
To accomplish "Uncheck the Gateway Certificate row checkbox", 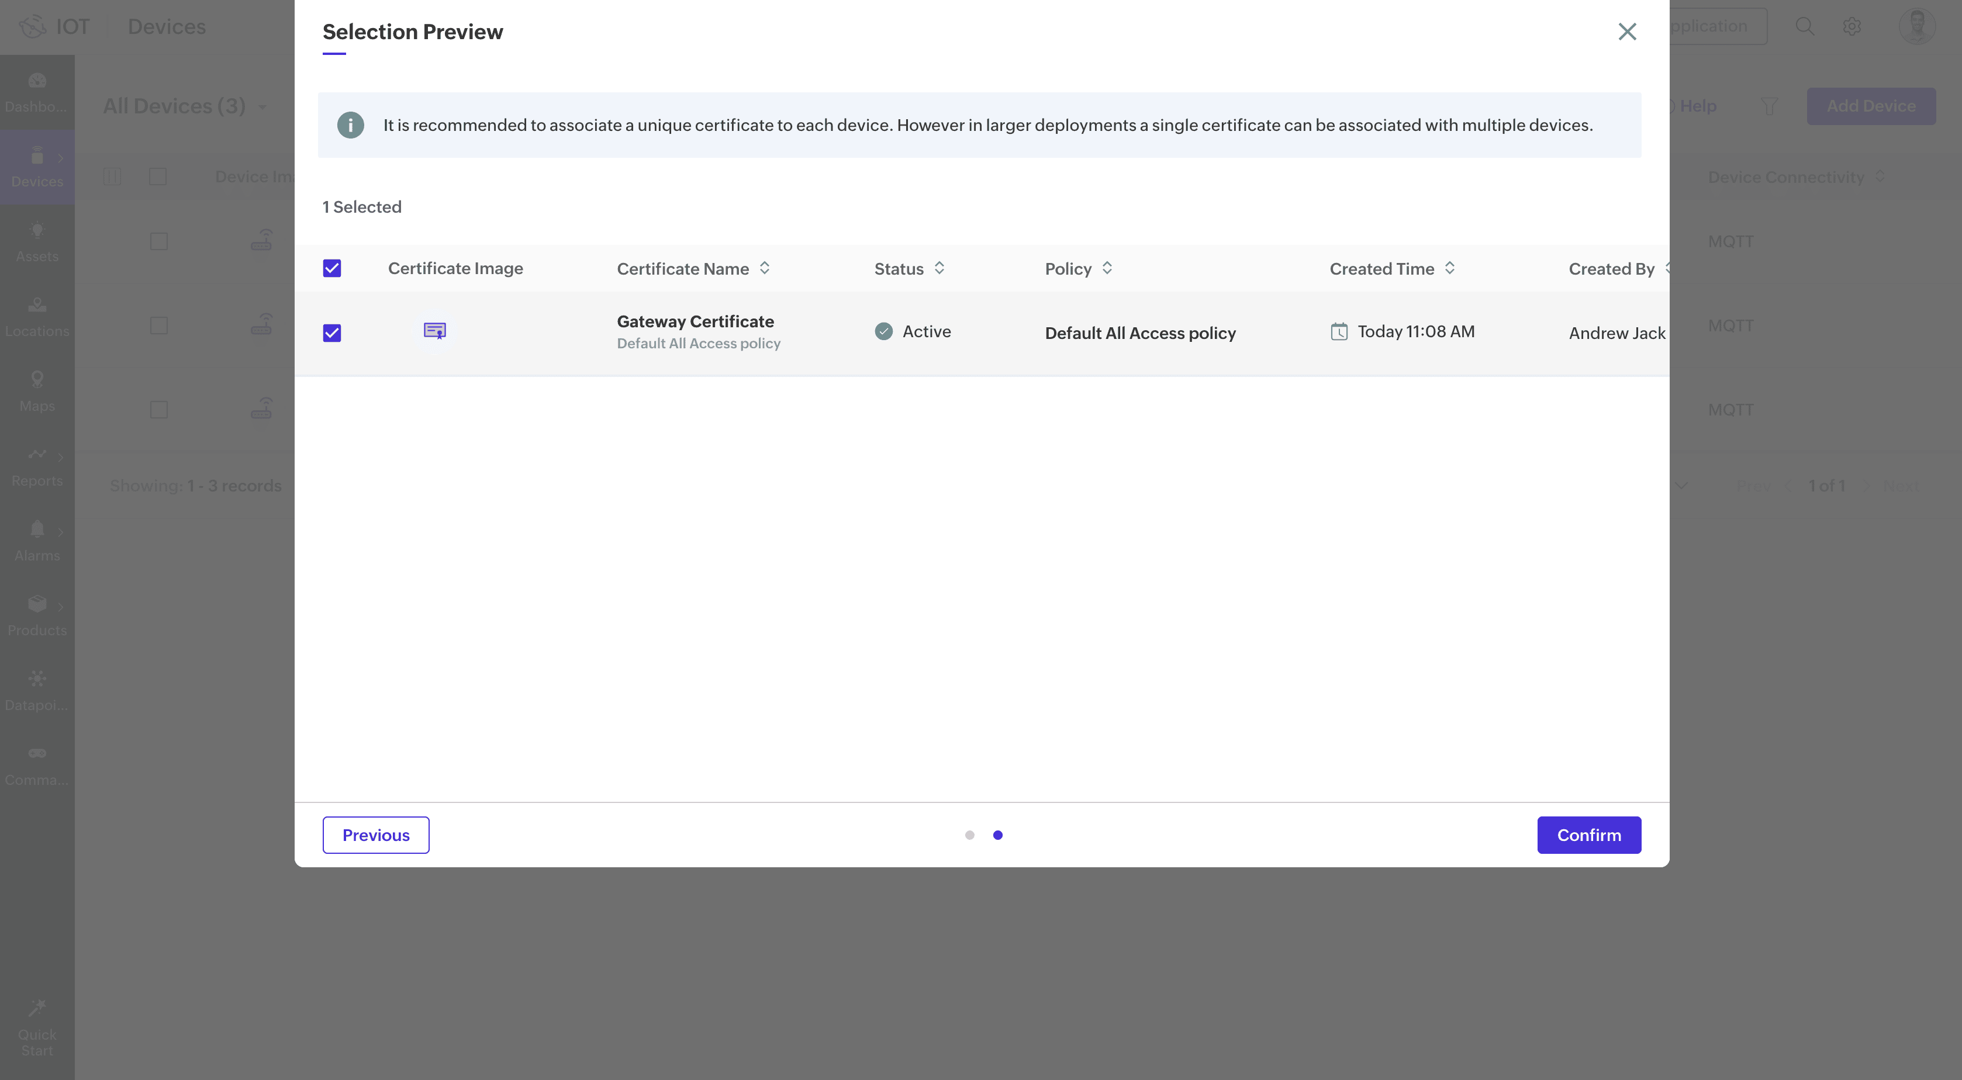I will (x=332, y=333).
